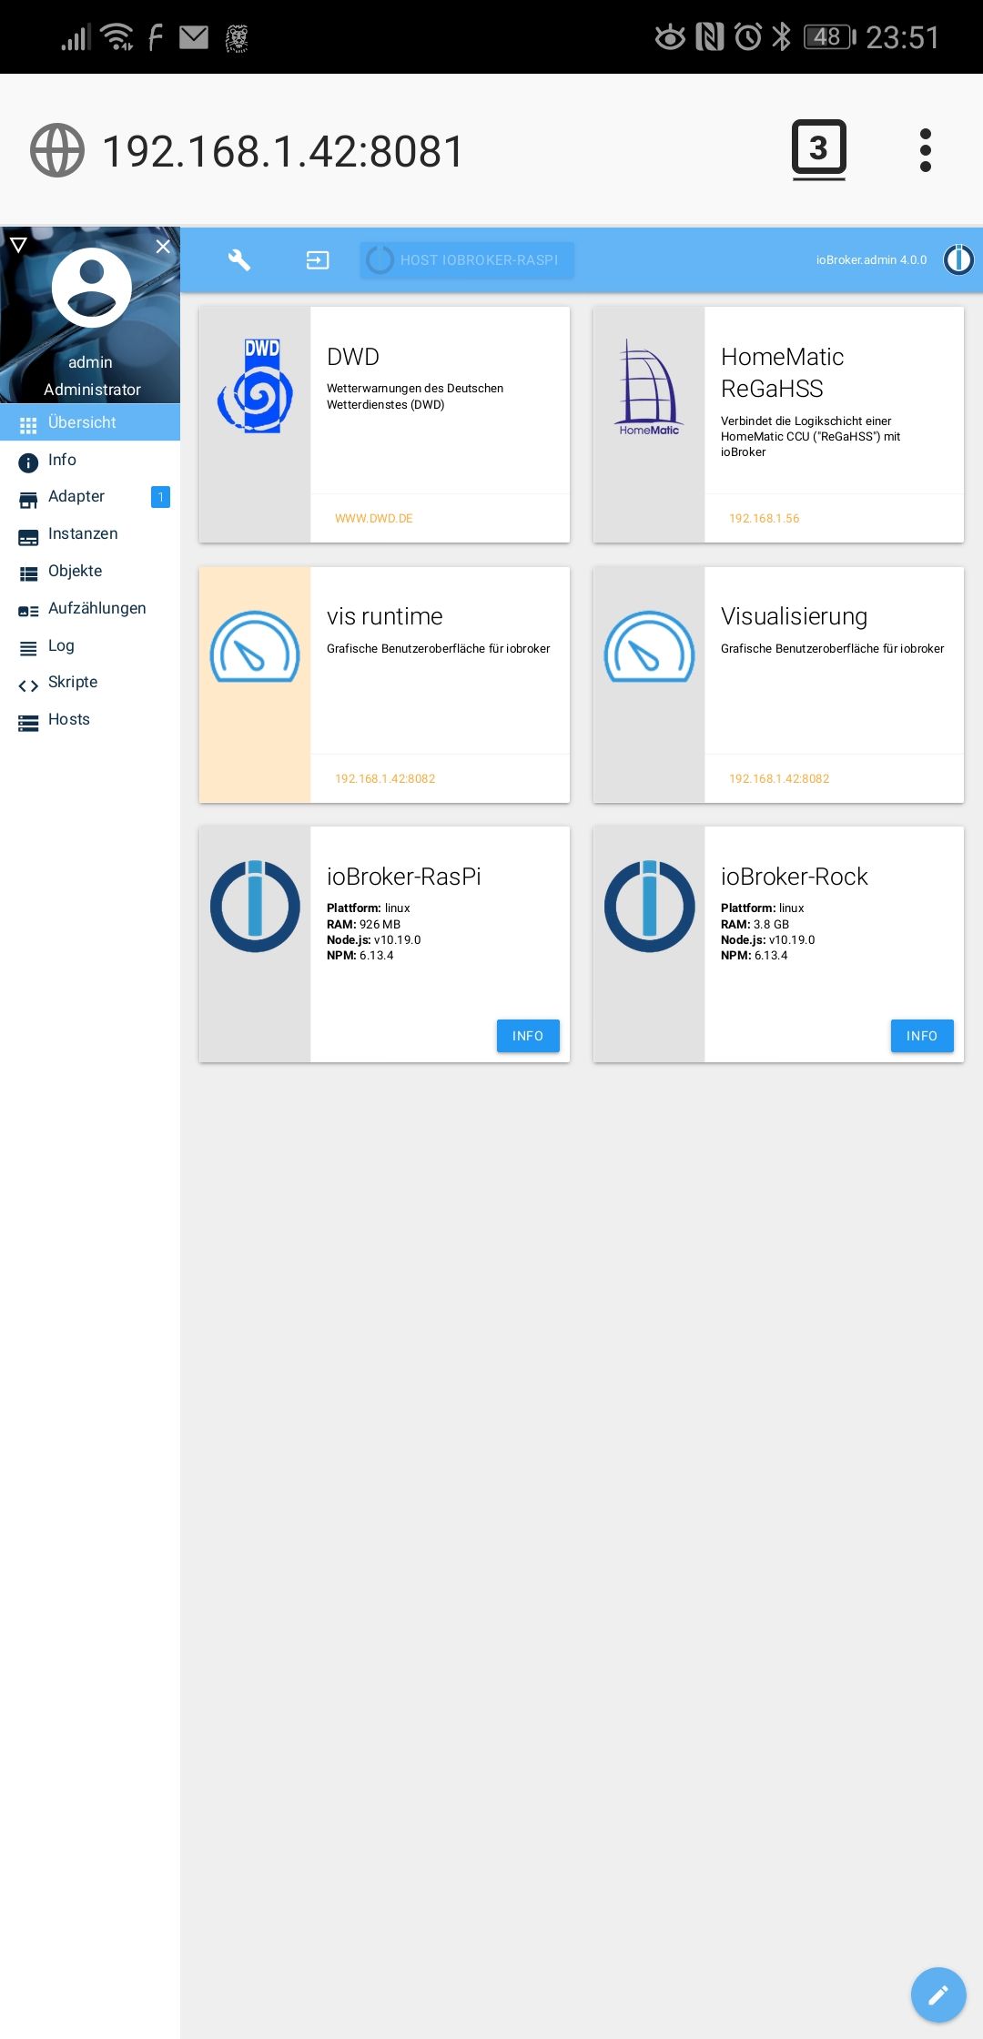
Task: Click RAM 3.8 GB text on Rock card
Action: [755, 925]
